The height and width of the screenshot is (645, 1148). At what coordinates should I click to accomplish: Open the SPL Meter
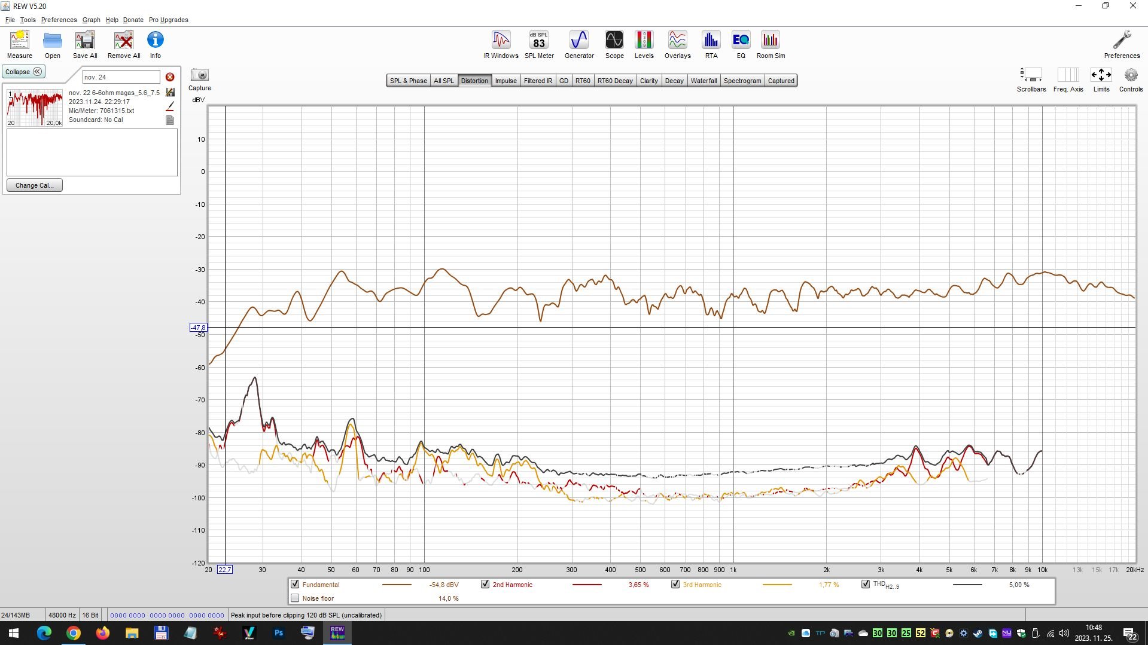[x=538, y=45]
